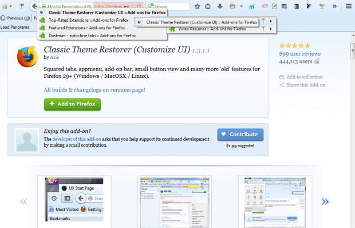Expand submenu arrow on Video Resumer row

tap(271, 29)
